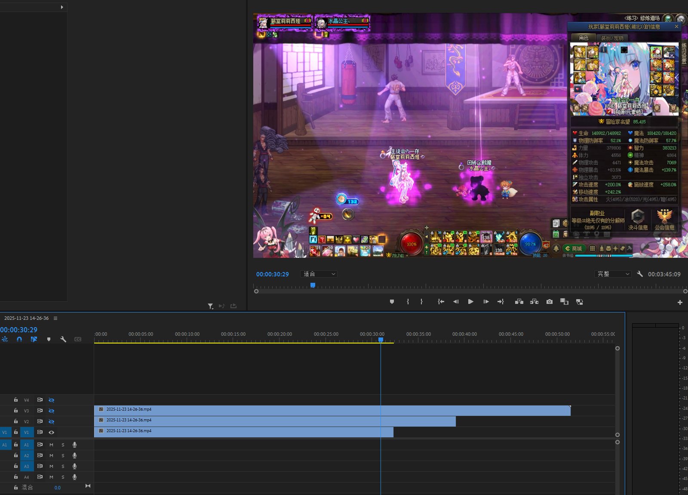
Task: Select the 2025-11-23 14-26-36 sequence tab
Action: coord(26,318)
